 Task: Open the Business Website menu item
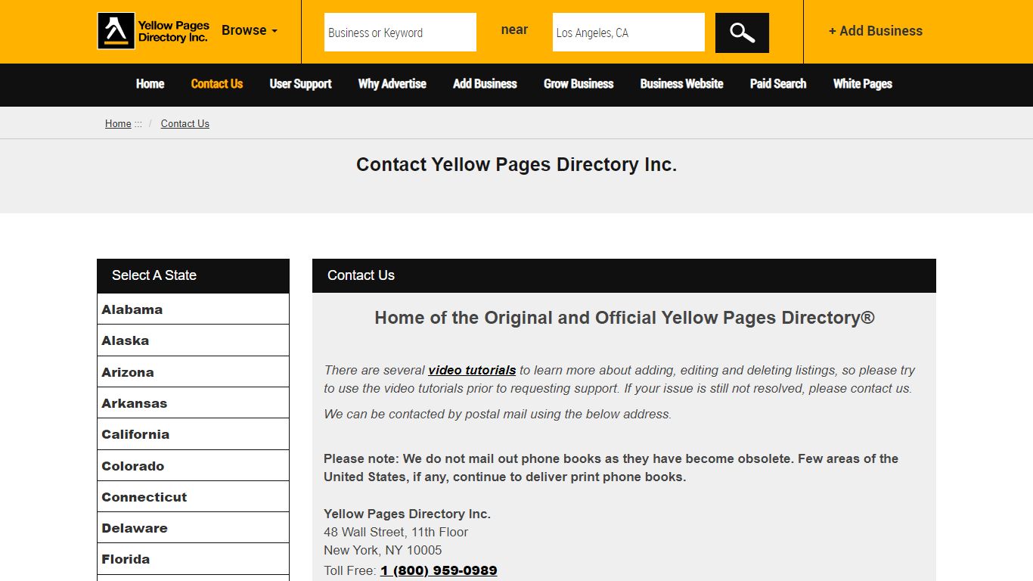pos(681,84)
